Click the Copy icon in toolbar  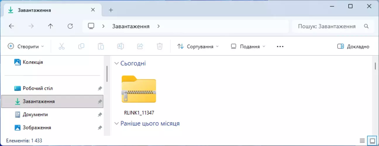coord(81,46)
